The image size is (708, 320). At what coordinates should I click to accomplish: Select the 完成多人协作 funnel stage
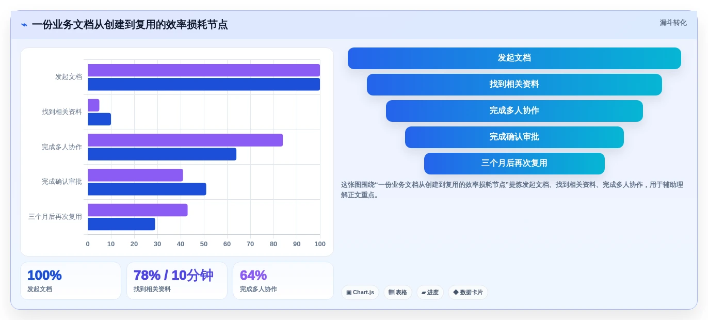pyautogui.click(x=514, y=111)
